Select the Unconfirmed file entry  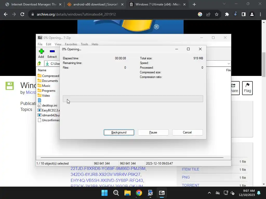point(49,120)
